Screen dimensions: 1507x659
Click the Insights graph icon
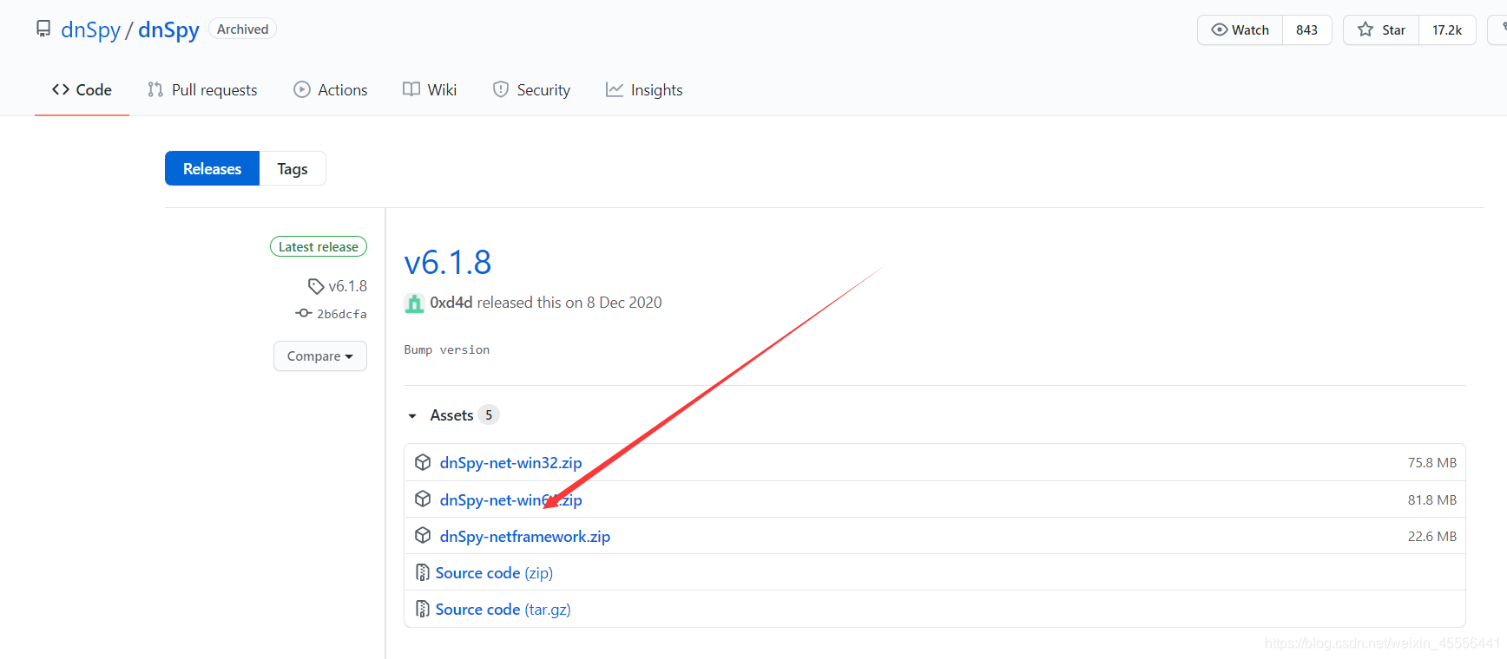[615, 89]
